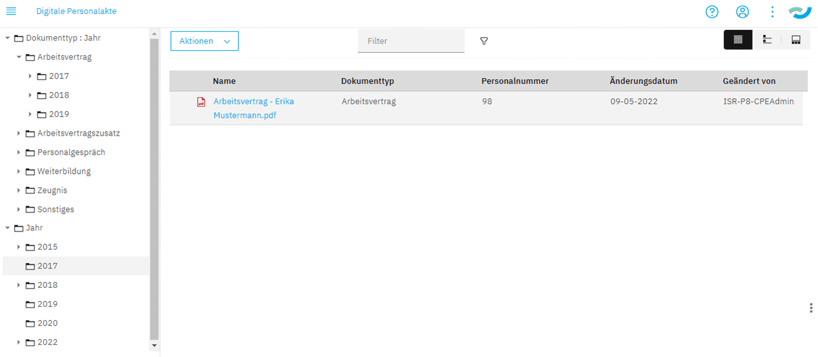Switch to the tree structure view
The image size is (818, 357).
(768, 40)
